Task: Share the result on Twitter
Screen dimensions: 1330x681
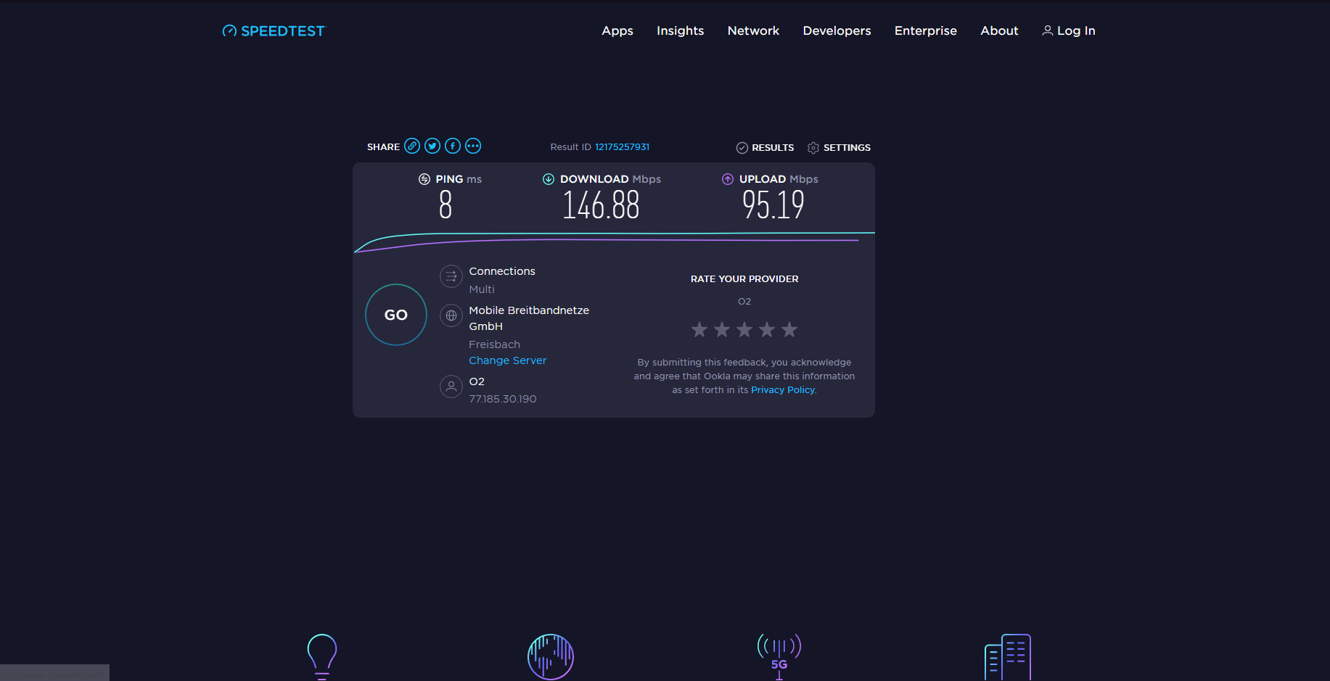Action: coord(432,146)
